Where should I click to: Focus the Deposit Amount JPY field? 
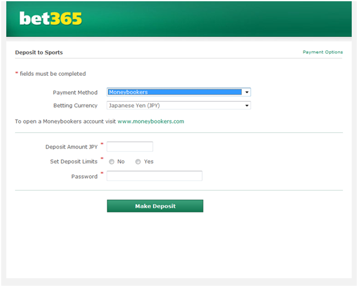click(130, 147)
